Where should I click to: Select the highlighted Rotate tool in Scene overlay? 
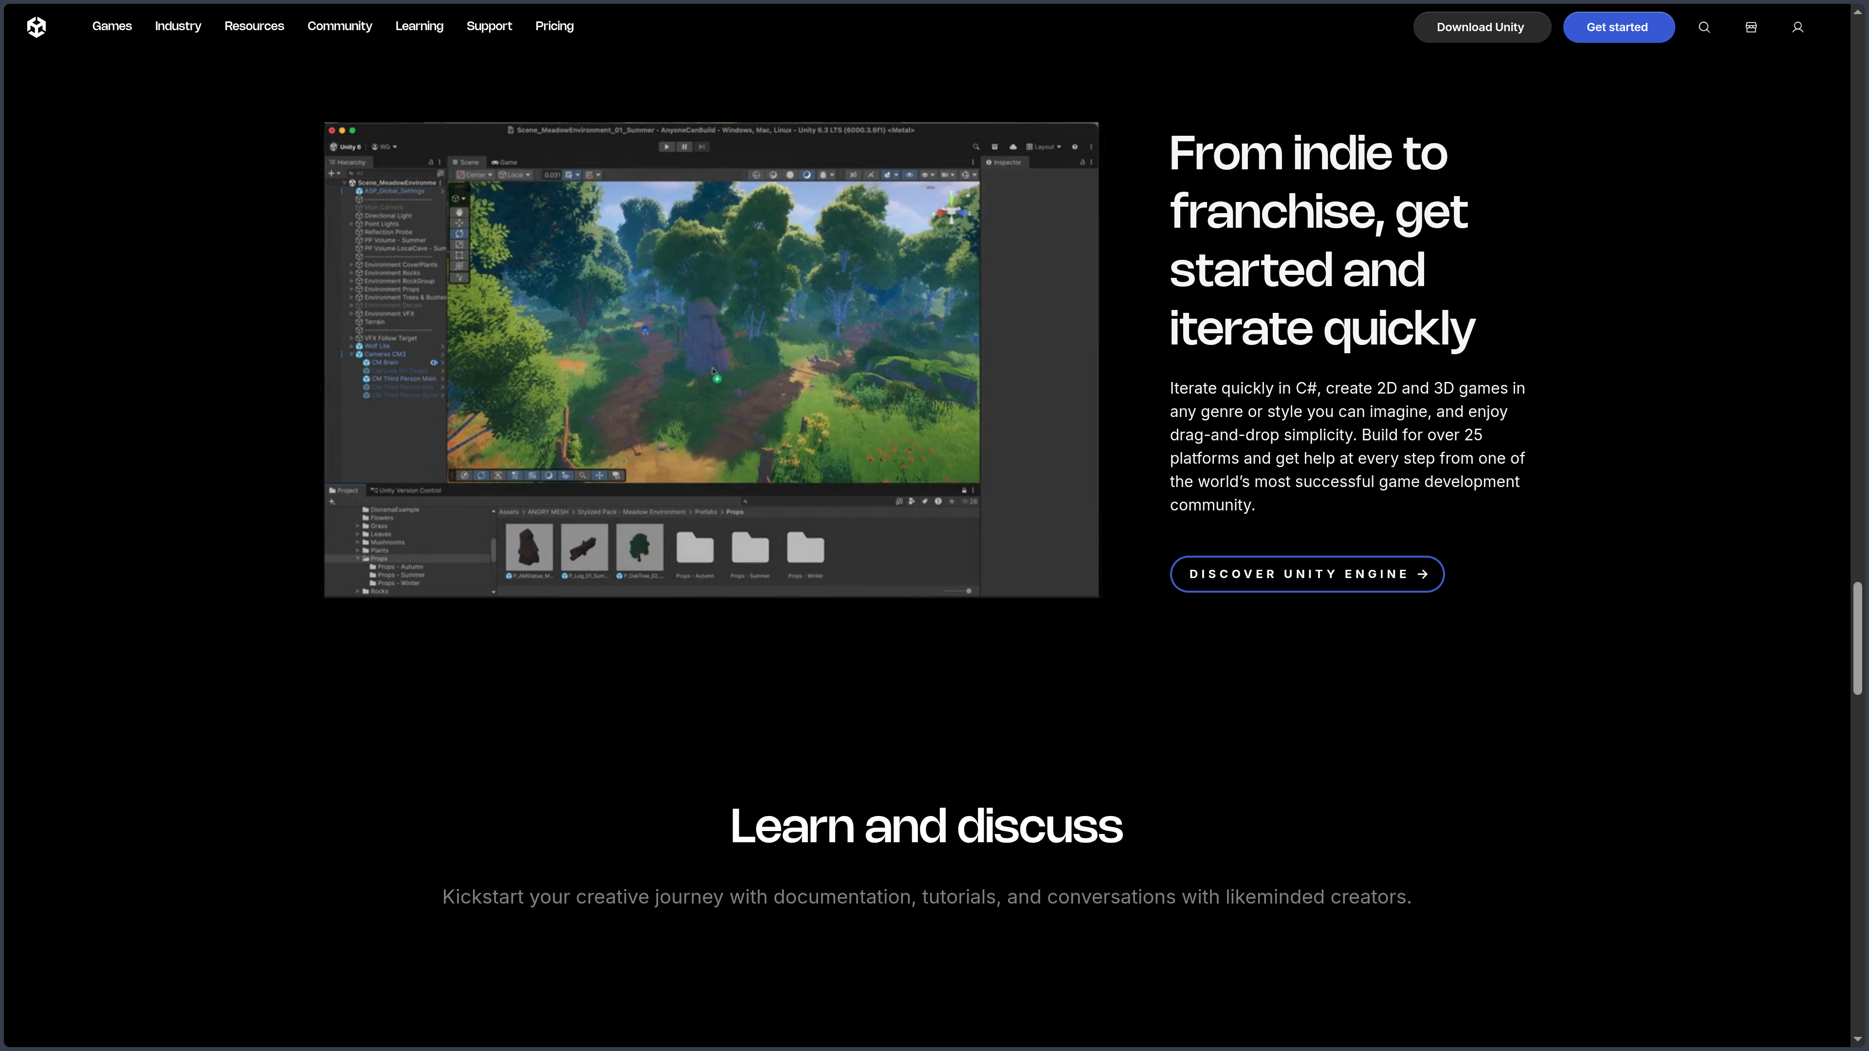(459, 234)
